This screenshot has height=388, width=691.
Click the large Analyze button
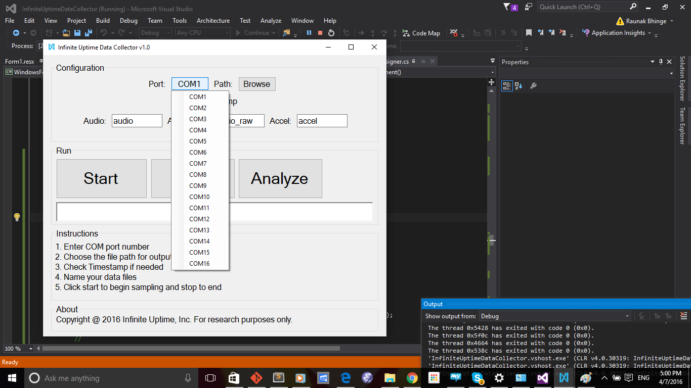(x=280, y=178)
